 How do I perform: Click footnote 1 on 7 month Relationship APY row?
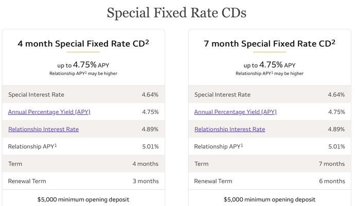[242, 145]
